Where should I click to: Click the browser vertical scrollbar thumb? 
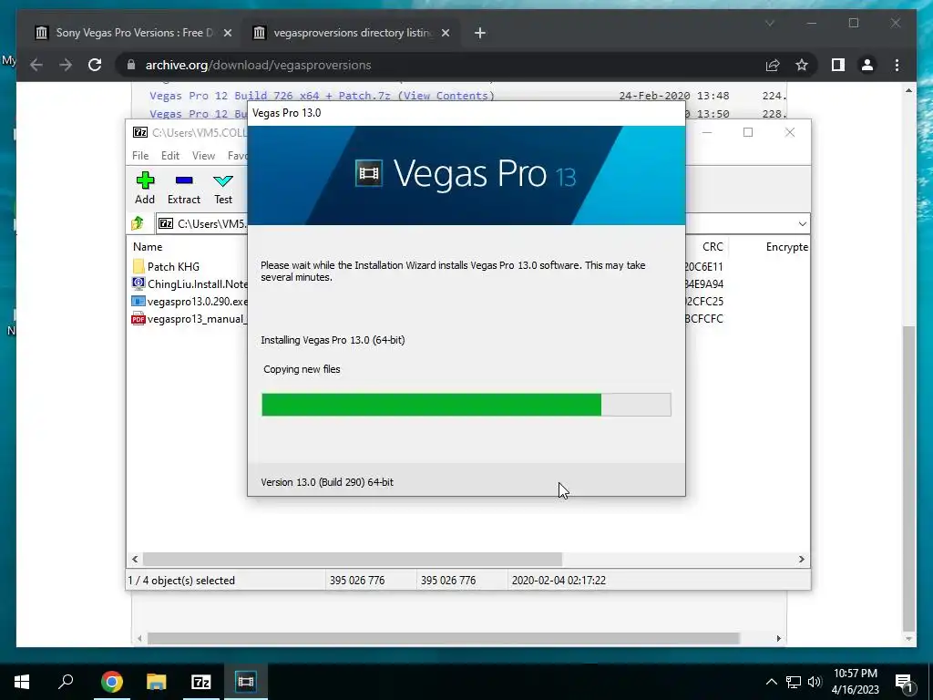pos(908,479)
